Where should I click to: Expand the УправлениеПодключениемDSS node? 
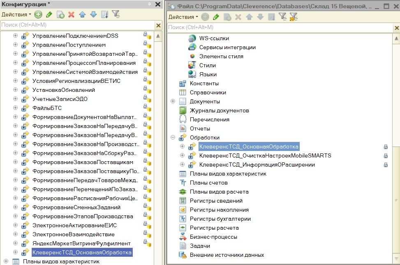15,36
